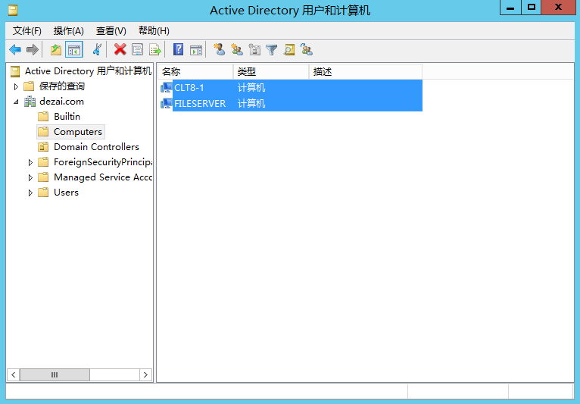Maximize the Active Directory window
Image resolution: width=580 pixels, height=404 pixels.
click(532, 8)
